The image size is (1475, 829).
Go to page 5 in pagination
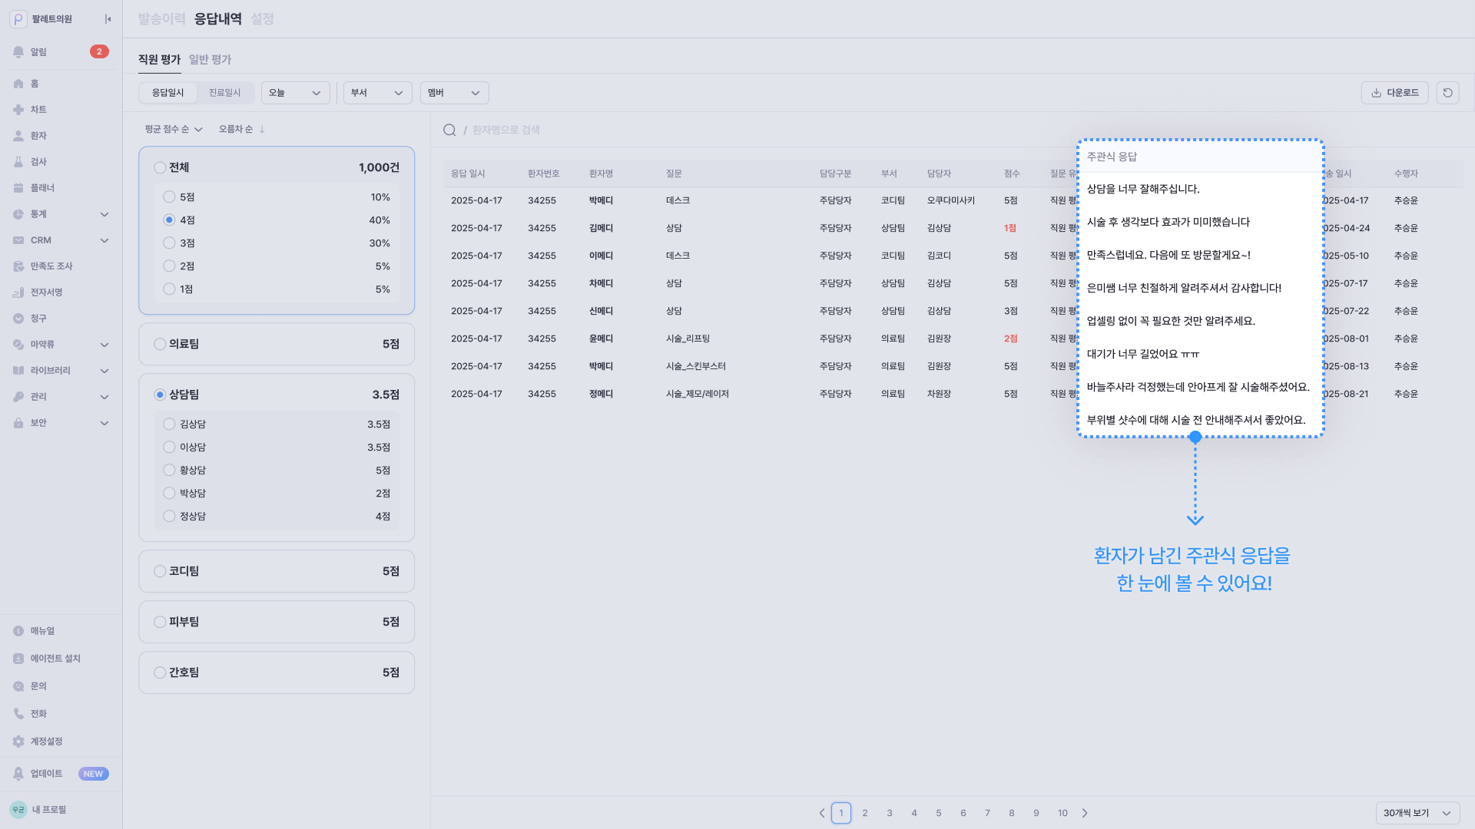coord(938,813)
